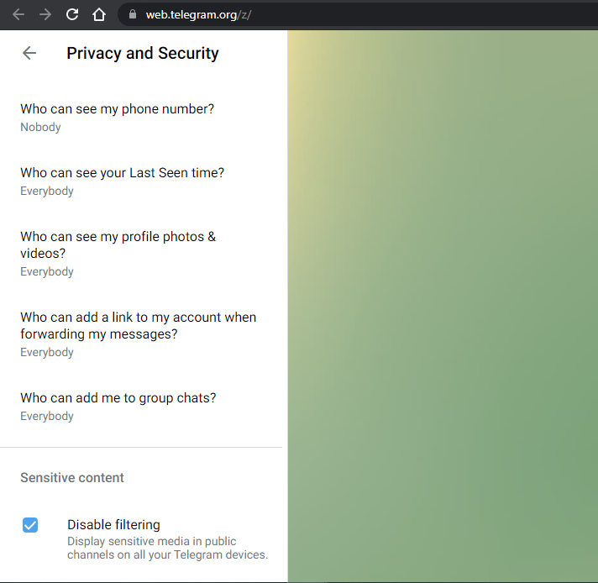Click the Disable filtering label text

(x=113, y=525)
